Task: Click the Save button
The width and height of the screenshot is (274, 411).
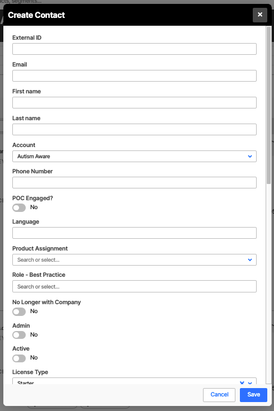Action: tap(253, 395)
